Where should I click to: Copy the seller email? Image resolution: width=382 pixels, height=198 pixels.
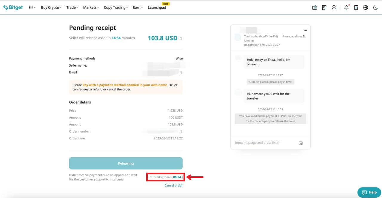pos(181,73)
